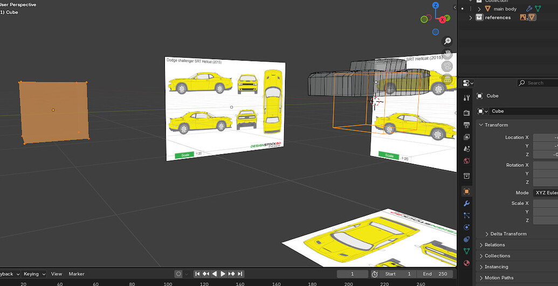The height and width of the screenshot is (286, 558).
Task: Jump to timeline end frame
Action: [x=240, y=274]
